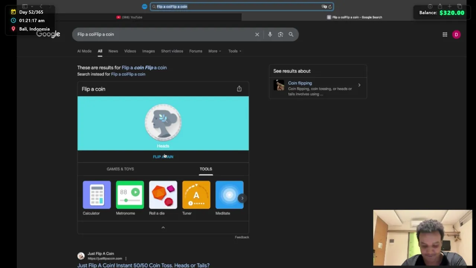Click the magnifier search icon
The height and width of the screenshot is (268, 476).
[x=291, y=34]
